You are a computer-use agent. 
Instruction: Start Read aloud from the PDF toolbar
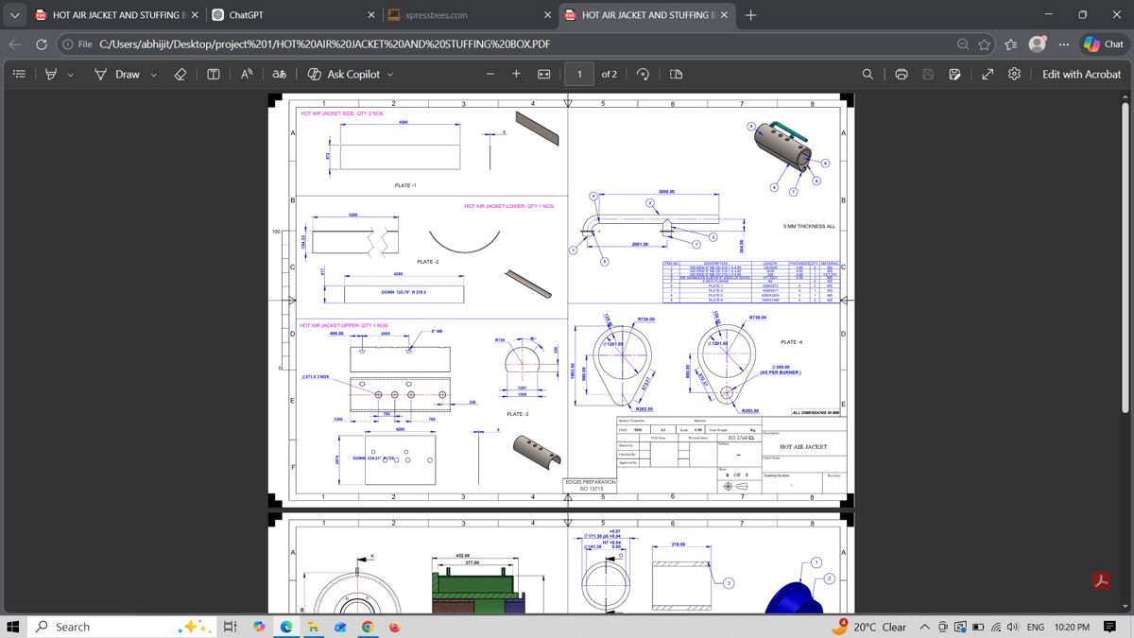click(x=246, y=74)
